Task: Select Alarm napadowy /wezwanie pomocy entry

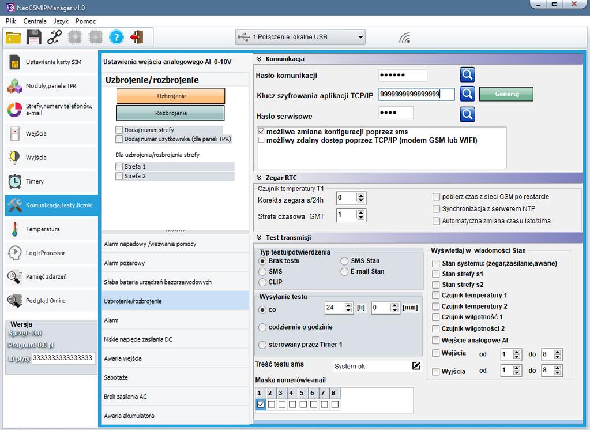Action: (x=175, y=244)
